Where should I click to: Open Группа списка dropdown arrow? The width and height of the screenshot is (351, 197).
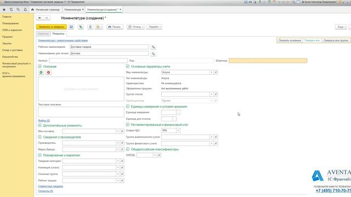click(212, 94)
